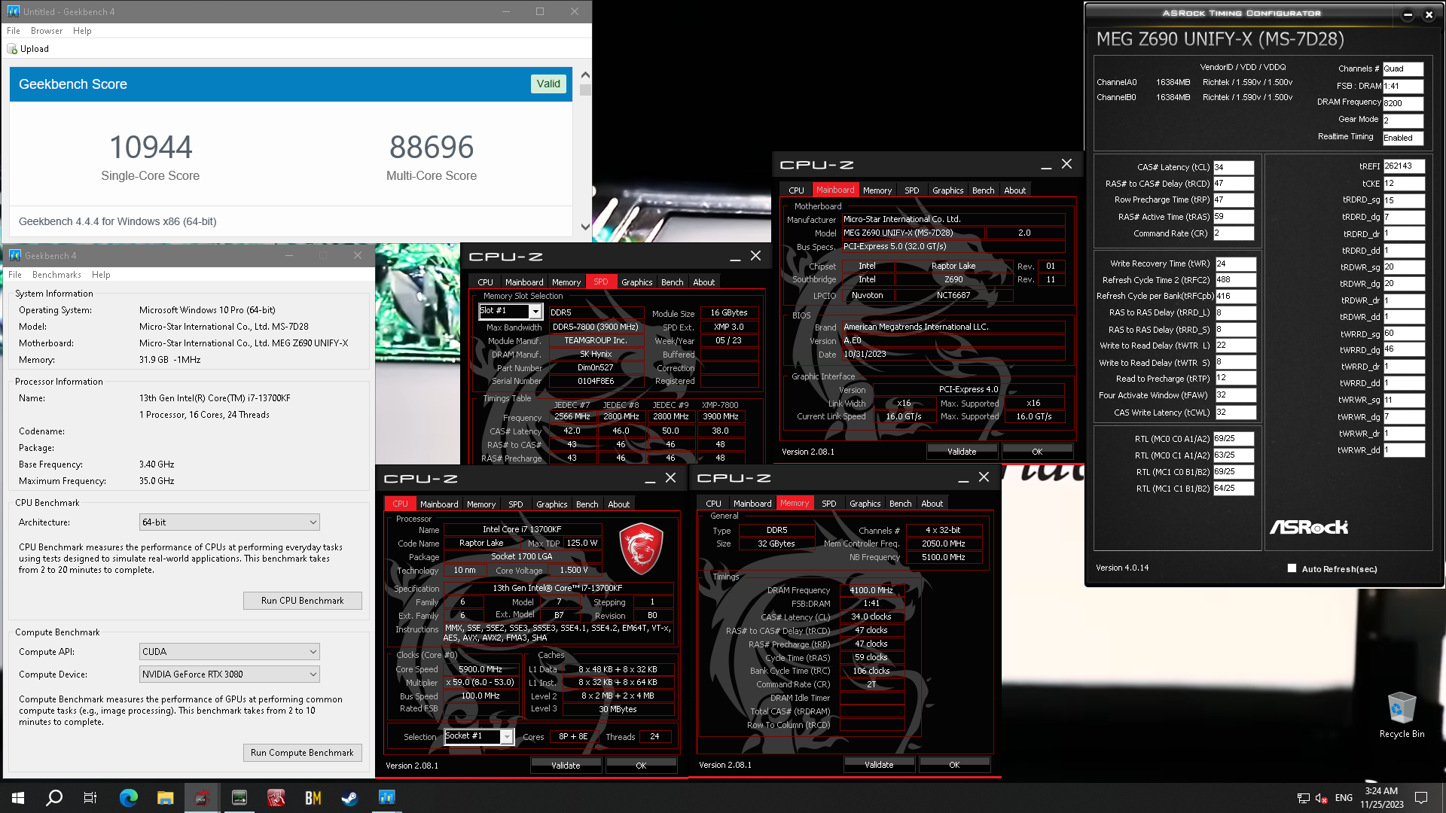Open the BM benchmark taskbar app
The width and height of the screenshot is (1446, 813).
313,798
